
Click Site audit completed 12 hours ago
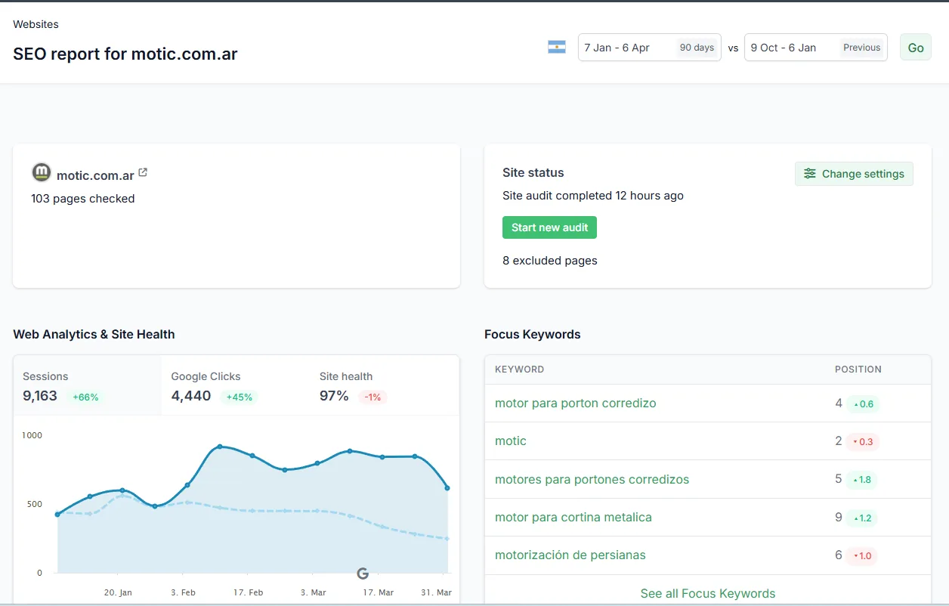(x=593, y=196)
